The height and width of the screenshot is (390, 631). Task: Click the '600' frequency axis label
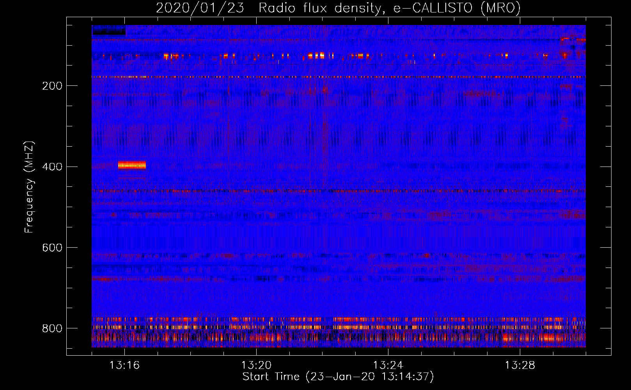(52, 248)
